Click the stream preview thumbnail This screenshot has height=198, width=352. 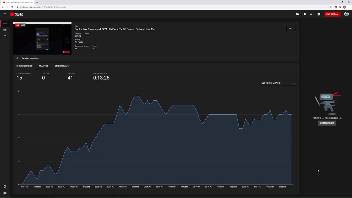42,38
